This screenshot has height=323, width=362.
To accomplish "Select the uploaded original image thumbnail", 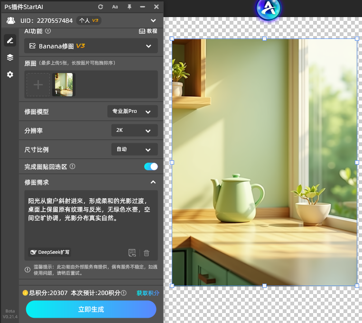I will coord(64,85).
